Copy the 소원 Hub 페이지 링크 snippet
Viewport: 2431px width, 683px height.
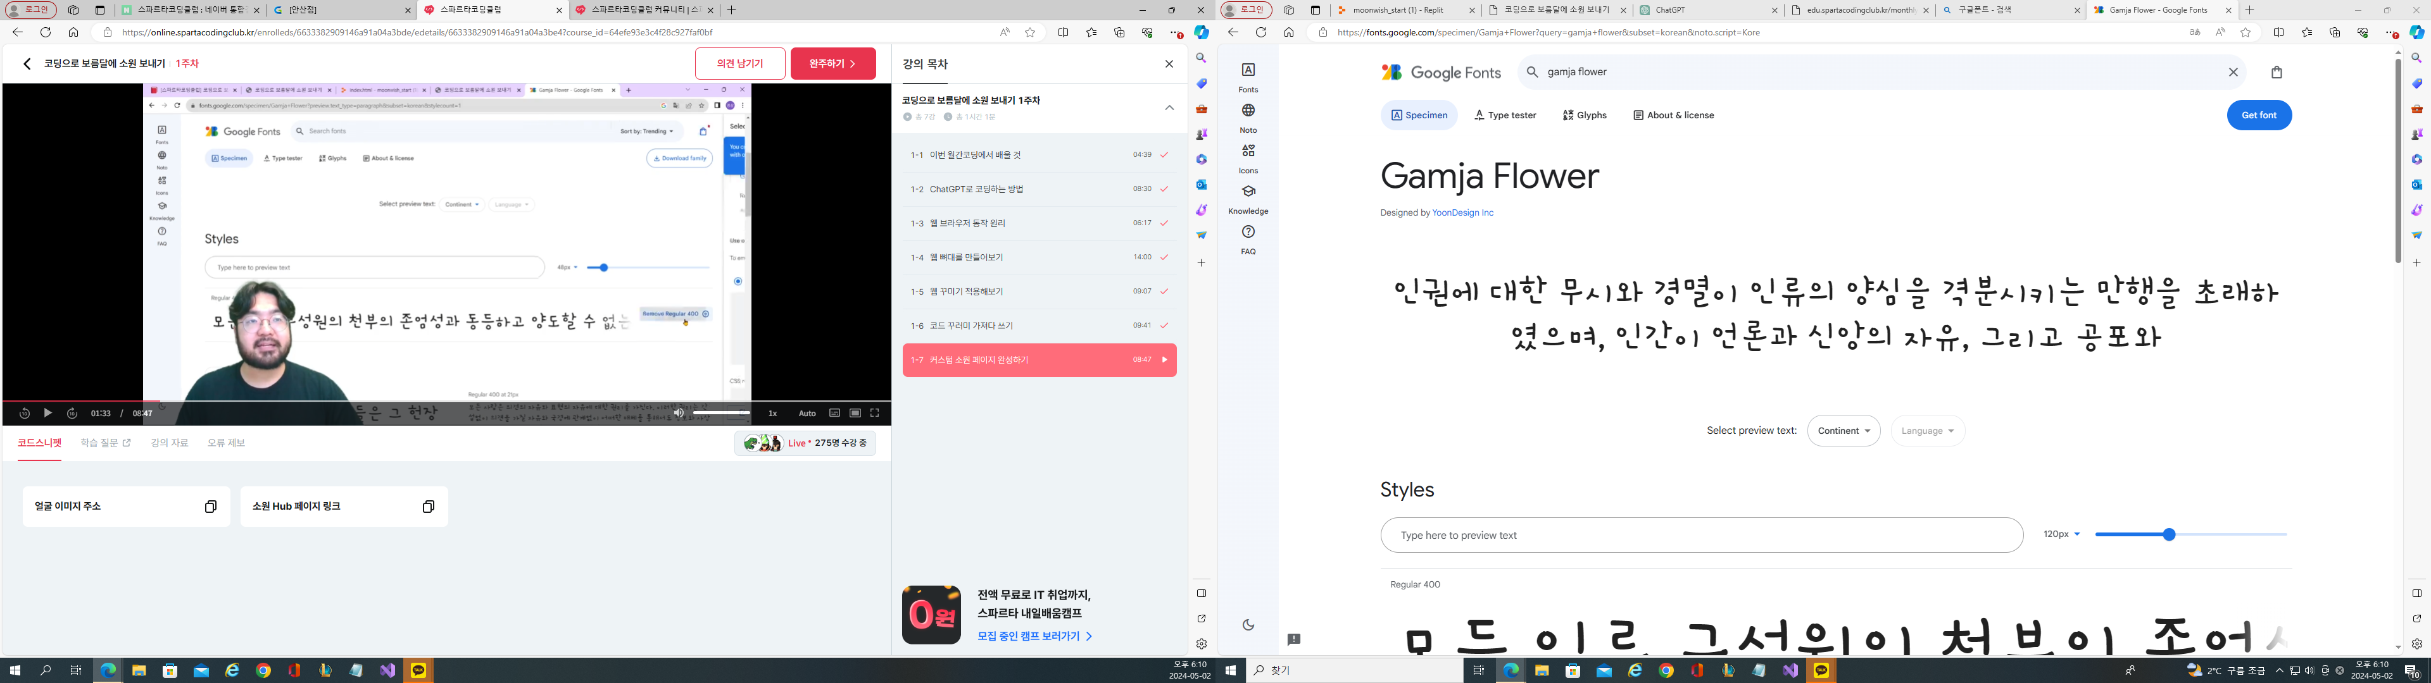(429, 507)
